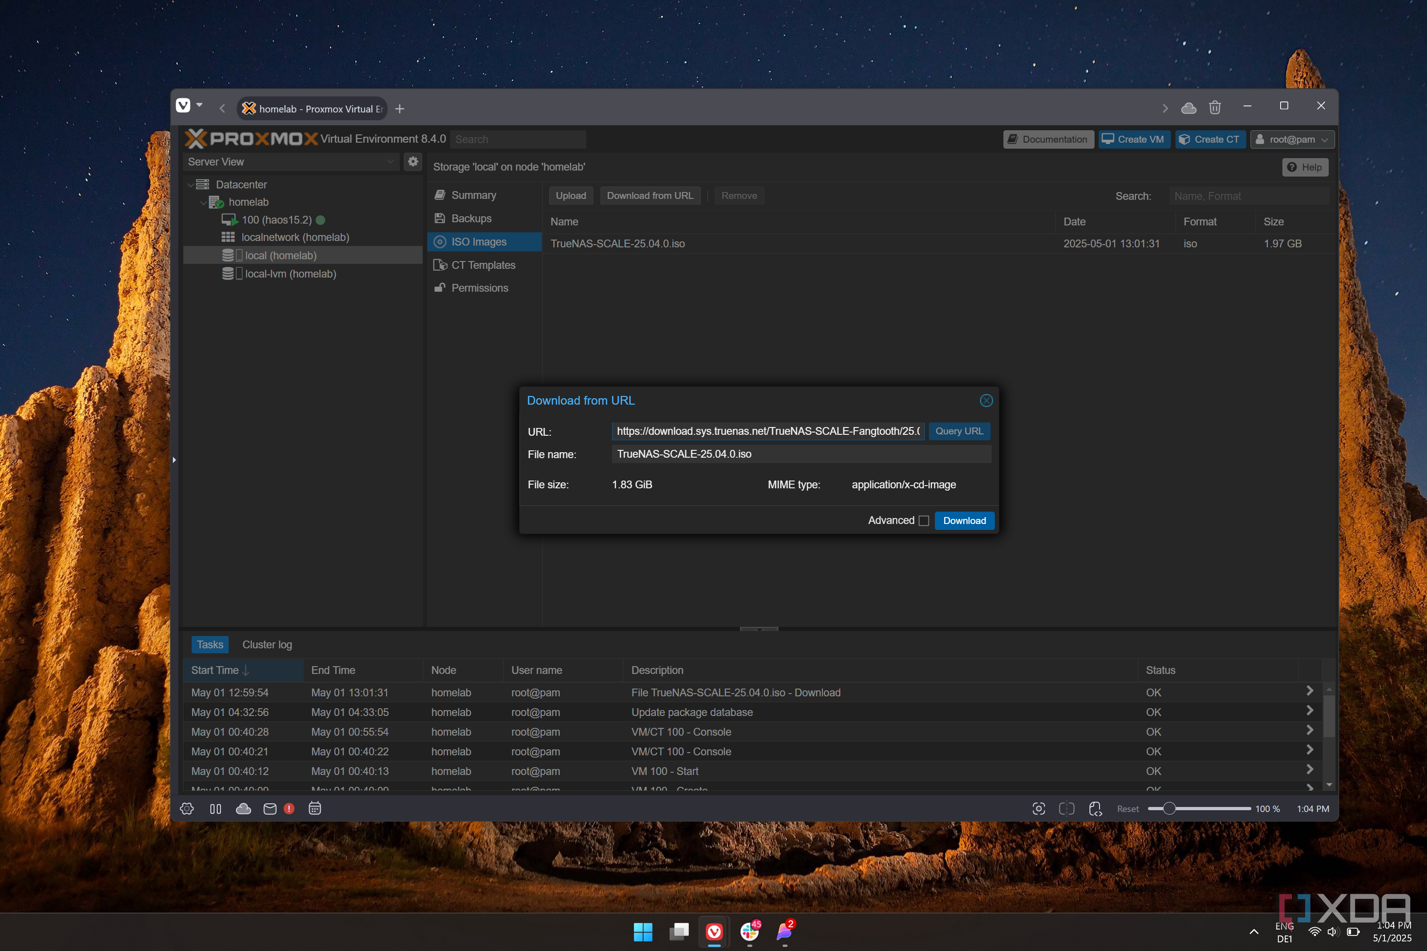Viewport: 1427px width, 951px height.
Task: Click the browser back navigation arrow
Action: (222, 108)
